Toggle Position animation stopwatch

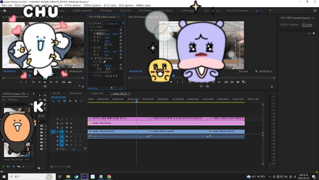pos(95,34)
